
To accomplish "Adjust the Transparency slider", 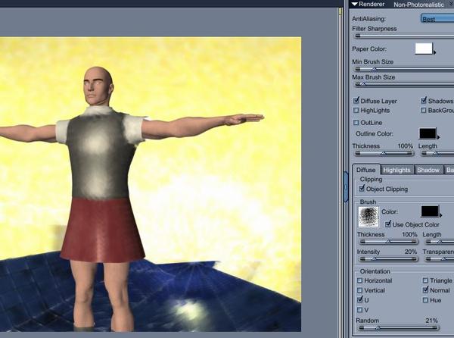I will (x=440, y=259).
